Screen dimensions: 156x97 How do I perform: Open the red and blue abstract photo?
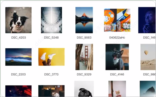coord(18,91)
